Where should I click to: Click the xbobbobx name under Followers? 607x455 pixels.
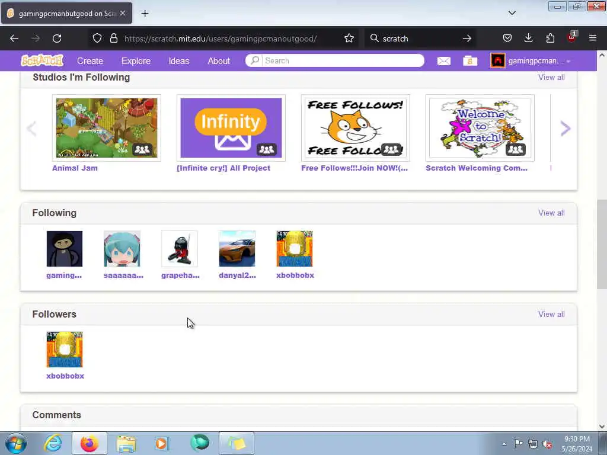[65, 376]
